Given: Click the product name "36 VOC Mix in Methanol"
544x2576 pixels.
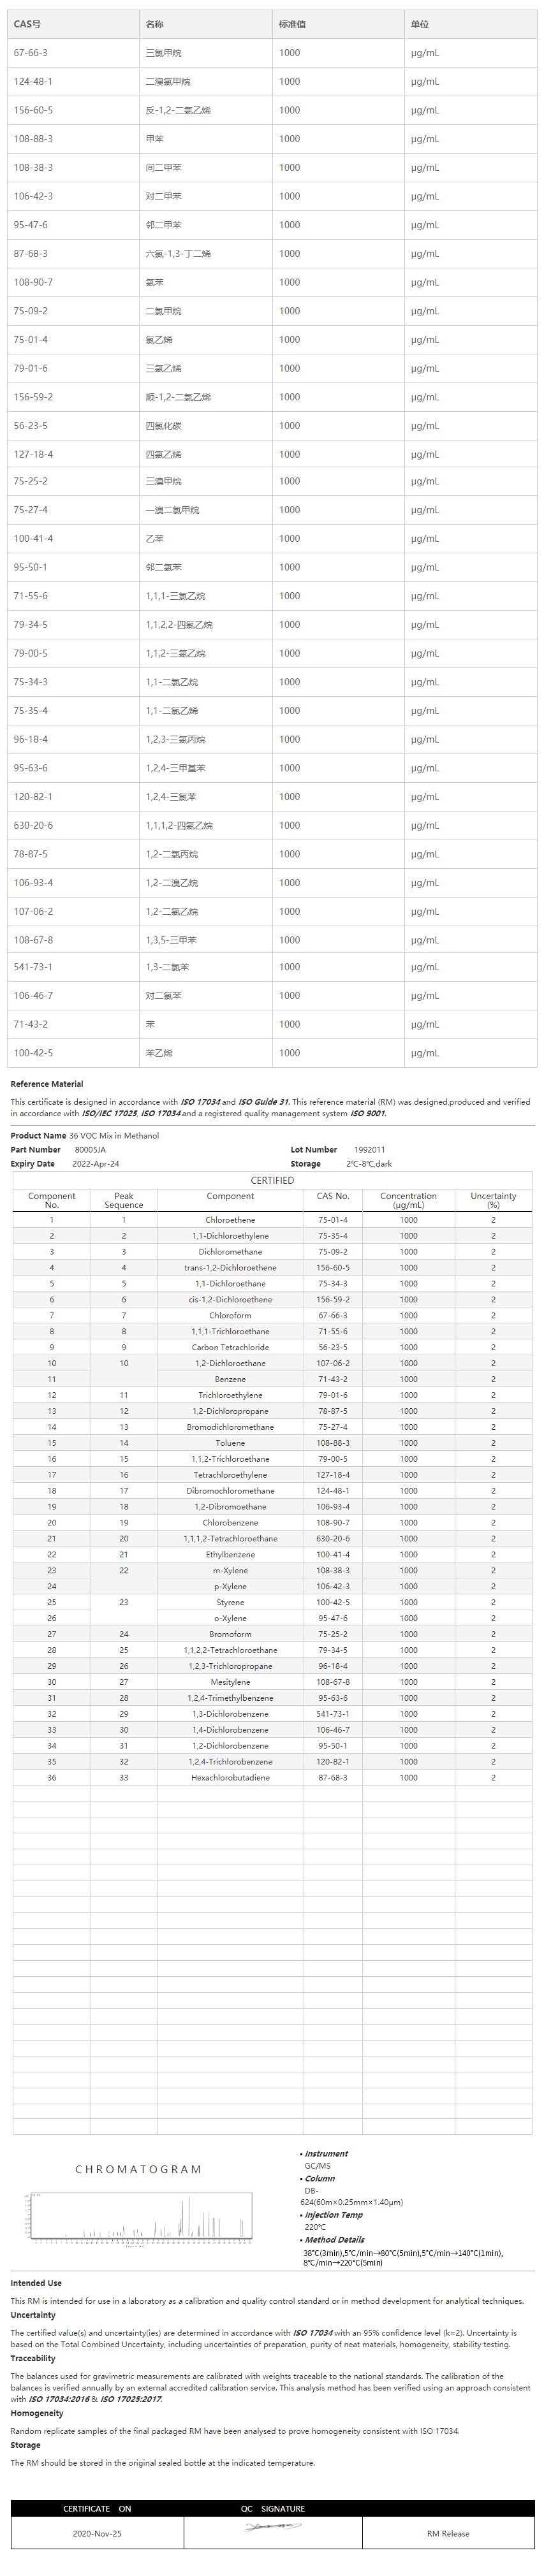Looking at the screenshot, I should (114, 1136).
